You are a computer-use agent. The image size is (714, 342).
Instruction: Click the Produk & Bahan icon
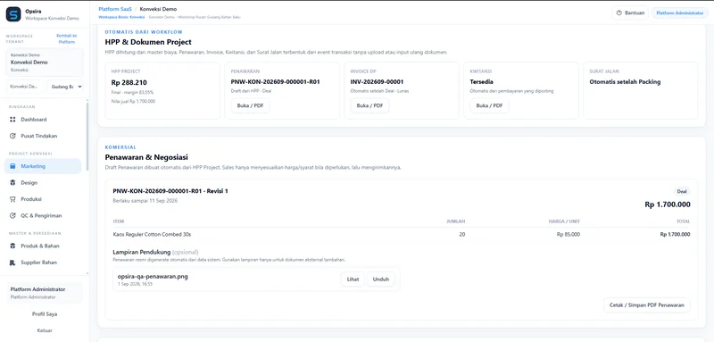[x=12, y=246]
